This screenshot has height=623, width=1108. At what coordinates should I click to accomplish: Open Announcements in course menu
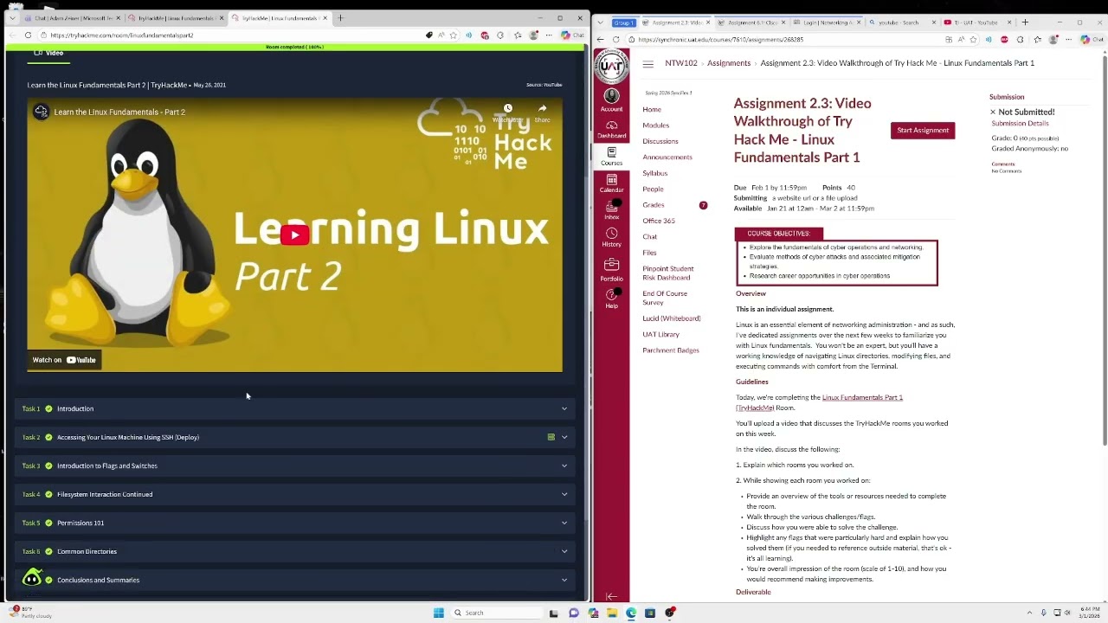(x=667, y=157)
